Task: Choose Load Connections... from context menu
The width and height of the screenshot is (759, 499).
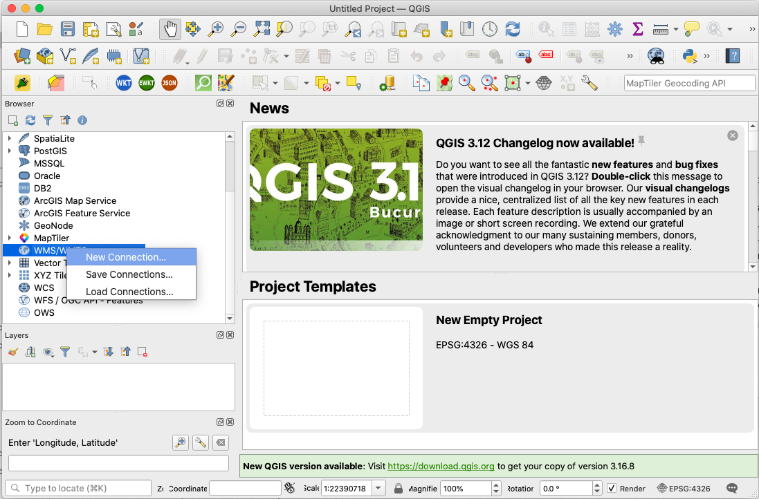Action: click(x=129, y=292)
